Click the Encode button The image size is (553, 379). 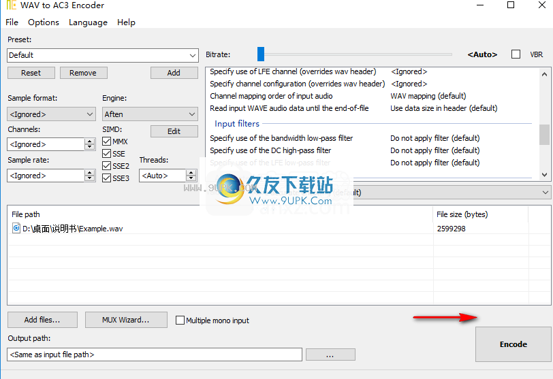(513, 344)
